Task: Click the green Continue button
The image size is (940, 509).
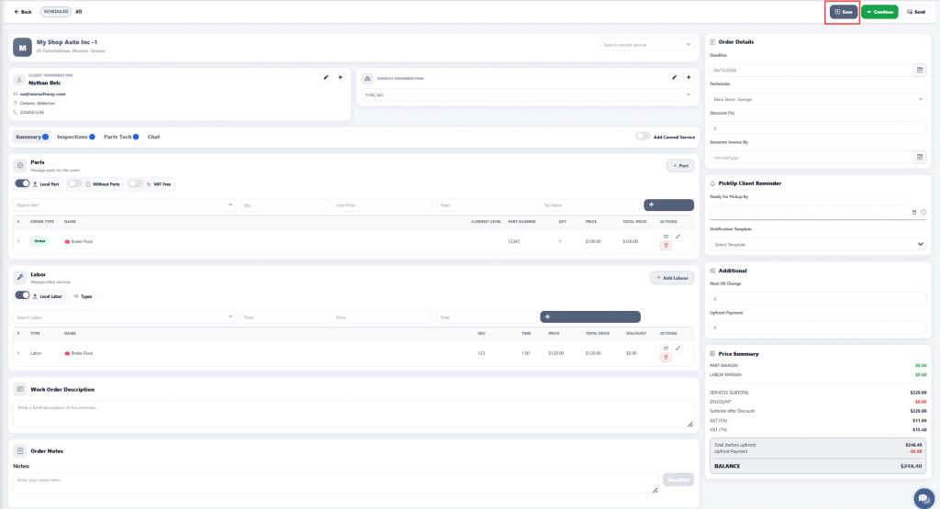Action: 879,12
